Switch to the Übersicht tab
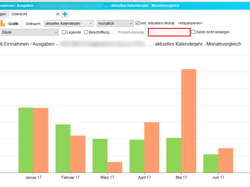Viewport: 250px width, 187px height. (x=19, y=14)
